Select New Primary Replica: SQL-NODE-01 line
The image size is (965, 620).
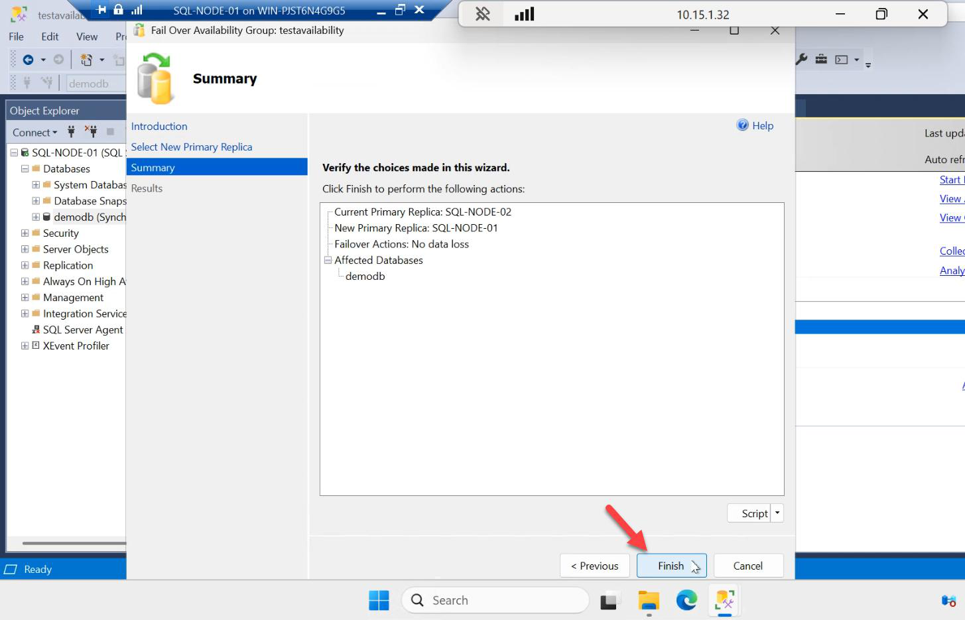[416, 227]
